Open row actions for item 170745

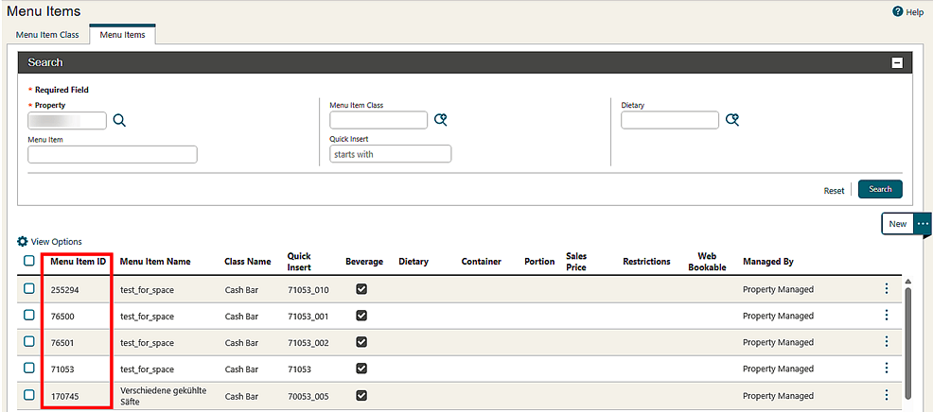pos(886,395)
